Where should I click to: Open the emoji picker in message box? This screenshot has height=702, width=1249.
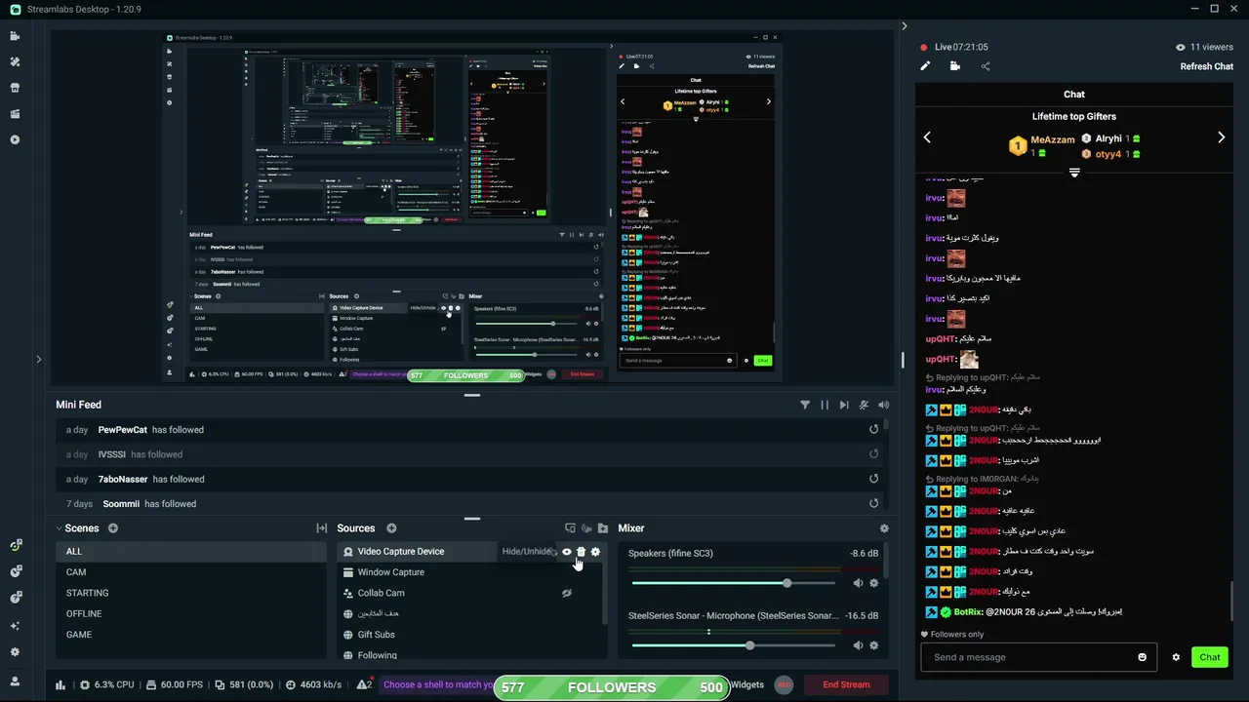click(1143, 657)
